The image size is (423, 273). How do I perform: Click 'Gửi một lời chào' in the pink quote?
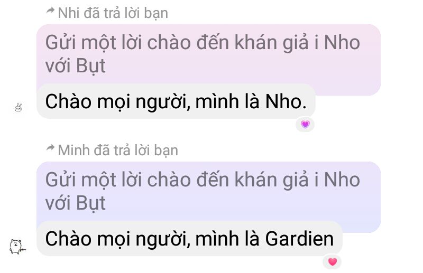(118, 43)
